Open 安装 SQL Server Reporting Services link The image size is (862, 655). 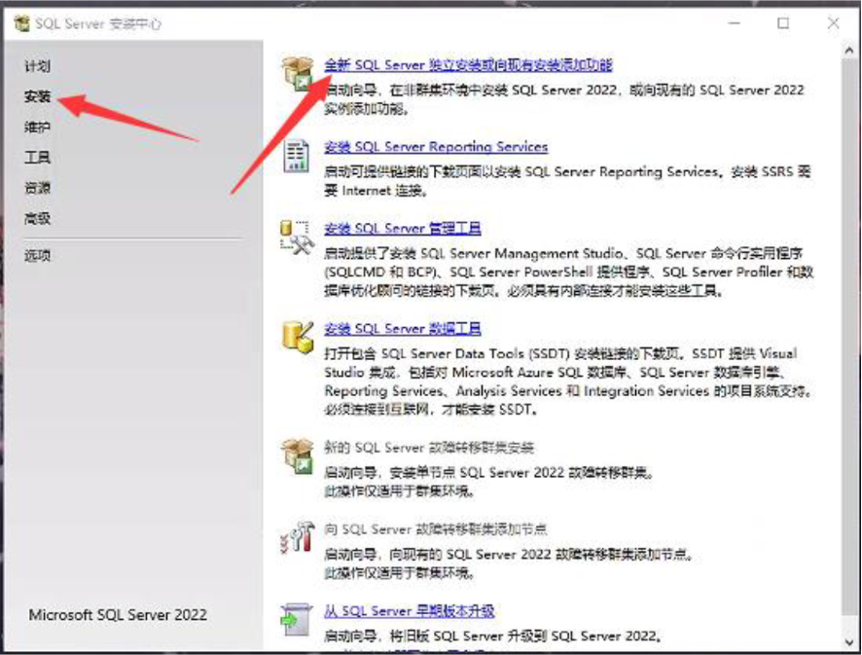point(436,147)
